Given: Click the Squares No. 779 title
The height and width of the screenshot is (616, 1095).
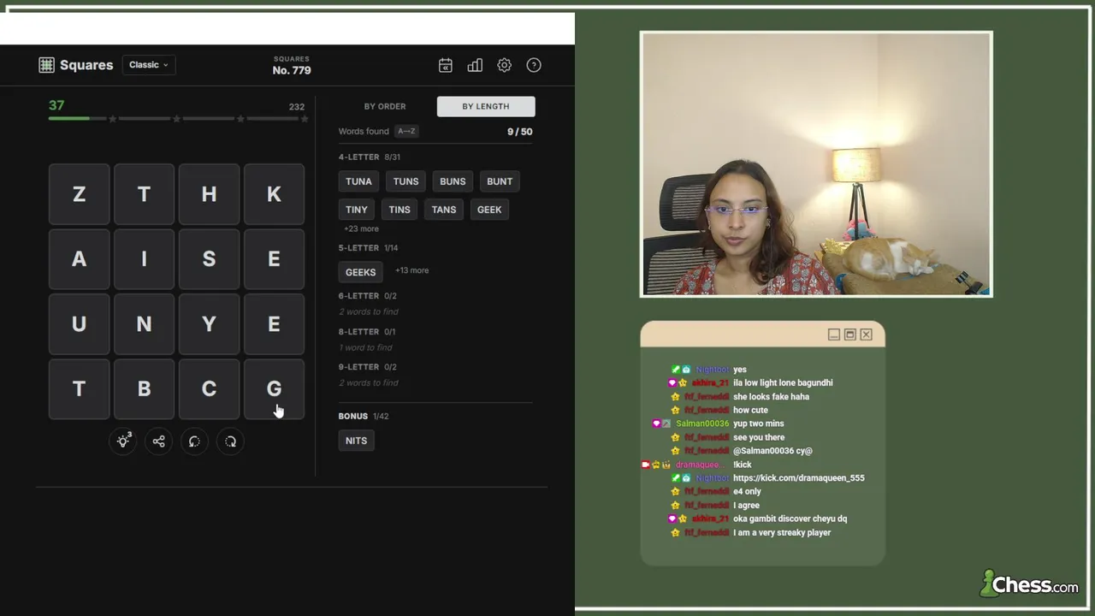Looking at the screenshot, I should coord(292,66).
